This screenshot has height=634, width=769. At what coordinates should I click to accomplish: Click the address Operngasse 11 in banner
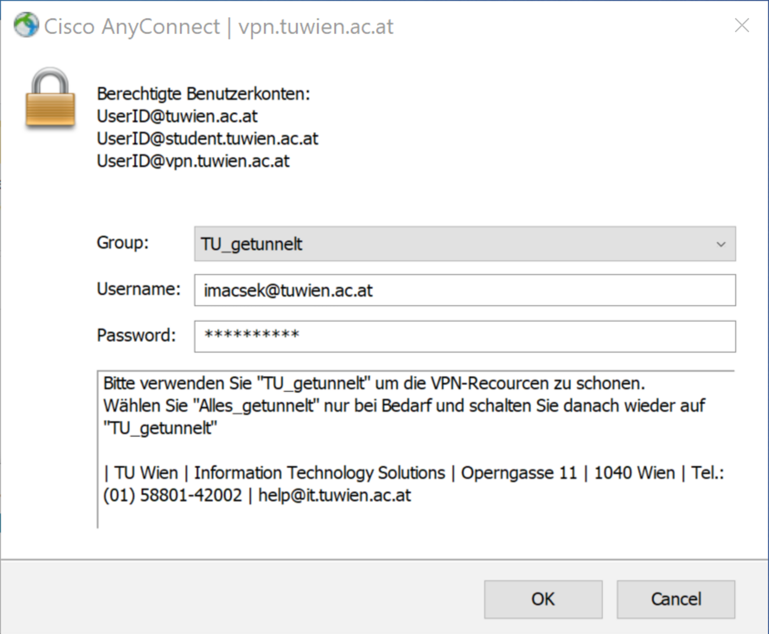tap(519, 473)
